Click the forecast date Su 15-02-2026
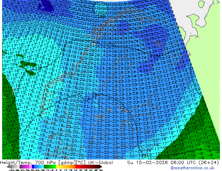Viewport: 222px width, 171px height. tap(148, 163)
